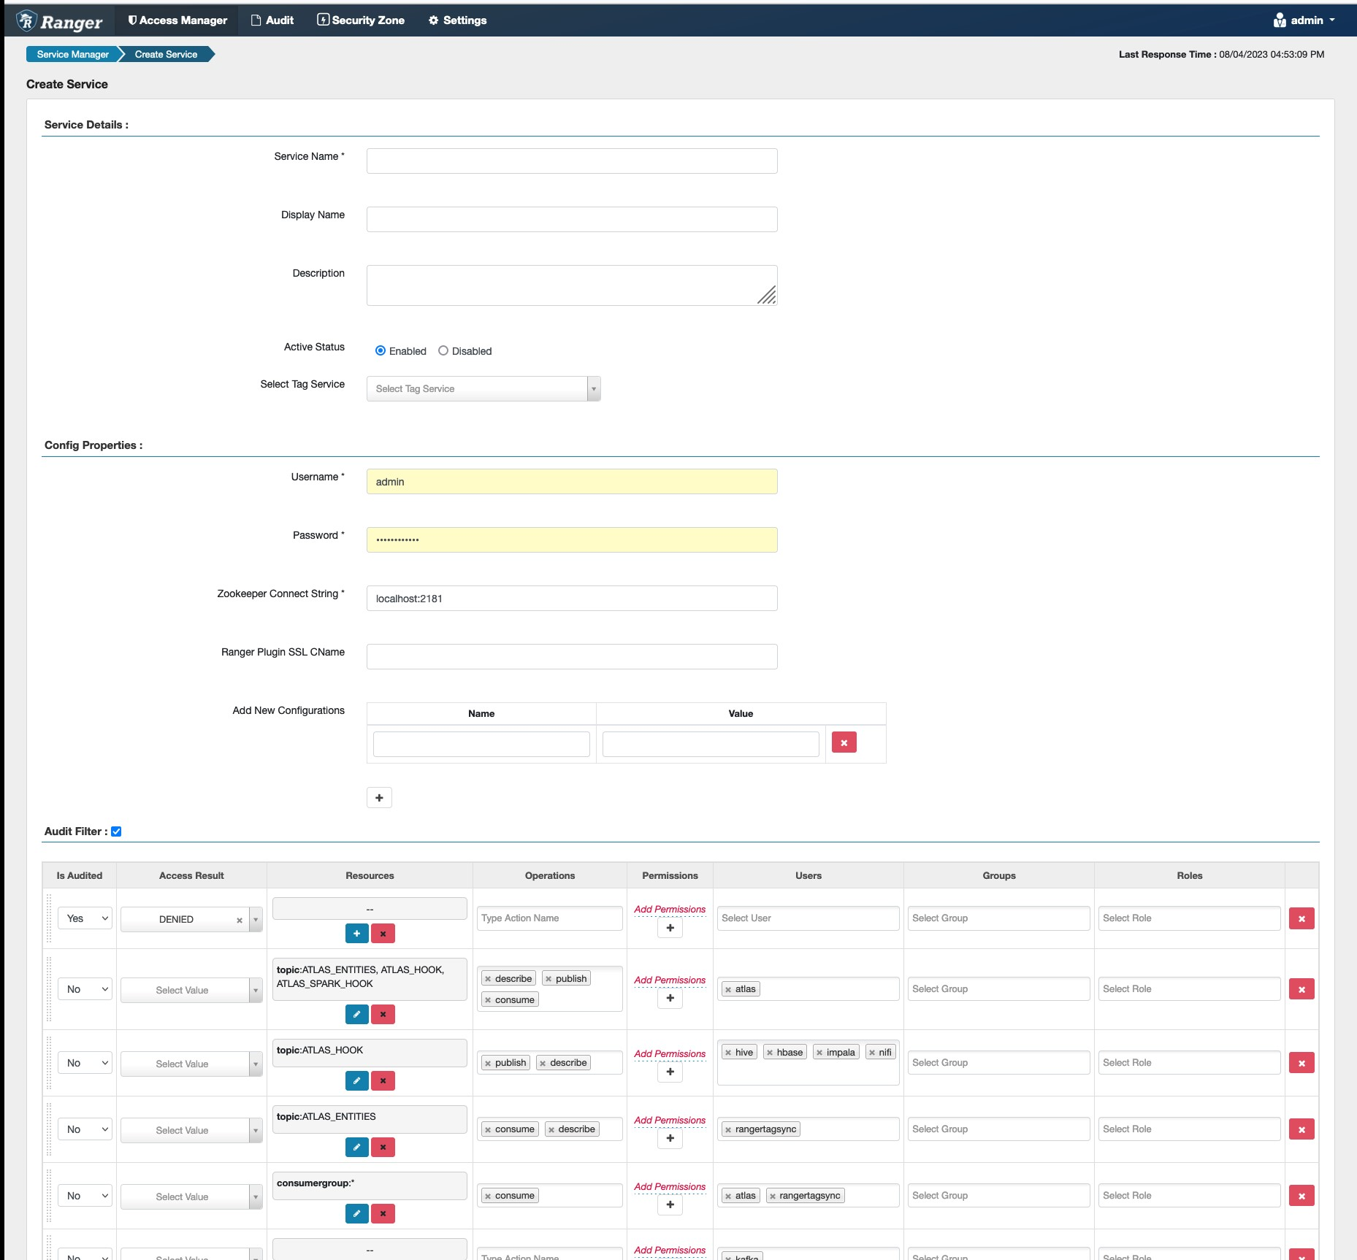Open the Audit menu
The width and height of the screenshot is (1357, 1260).
tap(272, 20)
